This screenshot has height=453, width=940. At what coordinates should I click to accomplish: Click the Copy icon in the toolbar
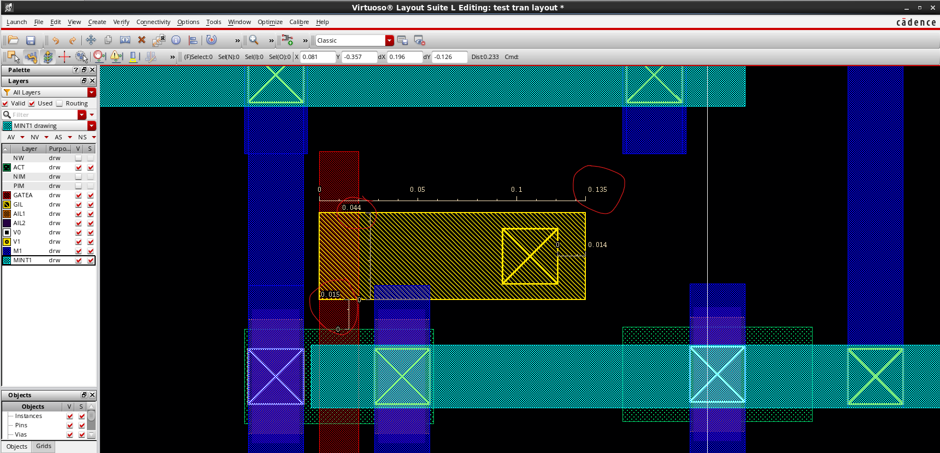coord(108,40)
